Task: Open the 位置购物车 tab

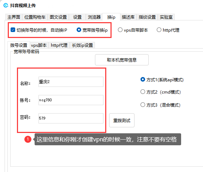Action: coord(35,17)
